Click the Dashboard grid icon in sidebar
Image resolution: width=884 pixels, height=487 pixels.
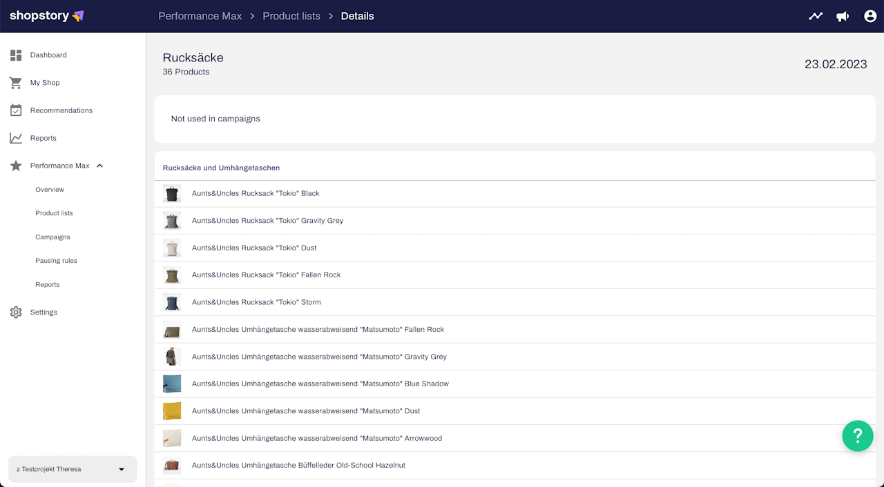pyautogui.click(x=16, y=55)
